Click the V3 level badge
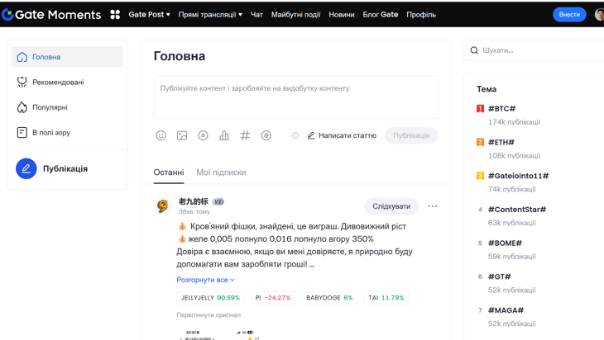The width and height of the screenshot is (604, 340). [218, 201]
